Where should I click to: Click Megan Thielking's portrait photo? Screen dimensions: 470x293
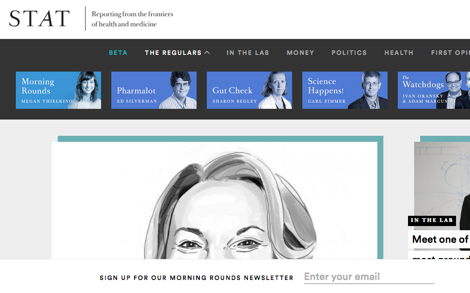[86, 90]
